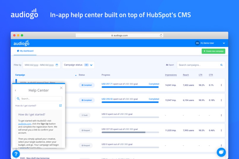Expand the Campaign status dropdown
This screenshot has width=239, height=159.
pyautogui.click(x=78, y=65)
